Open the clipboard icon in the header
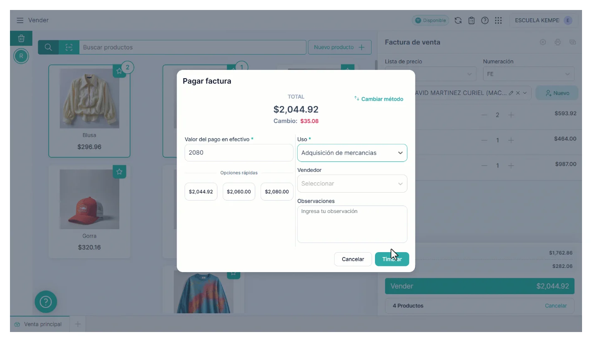Viewport: 592px width, 342px height. click(x=471, y=20)
